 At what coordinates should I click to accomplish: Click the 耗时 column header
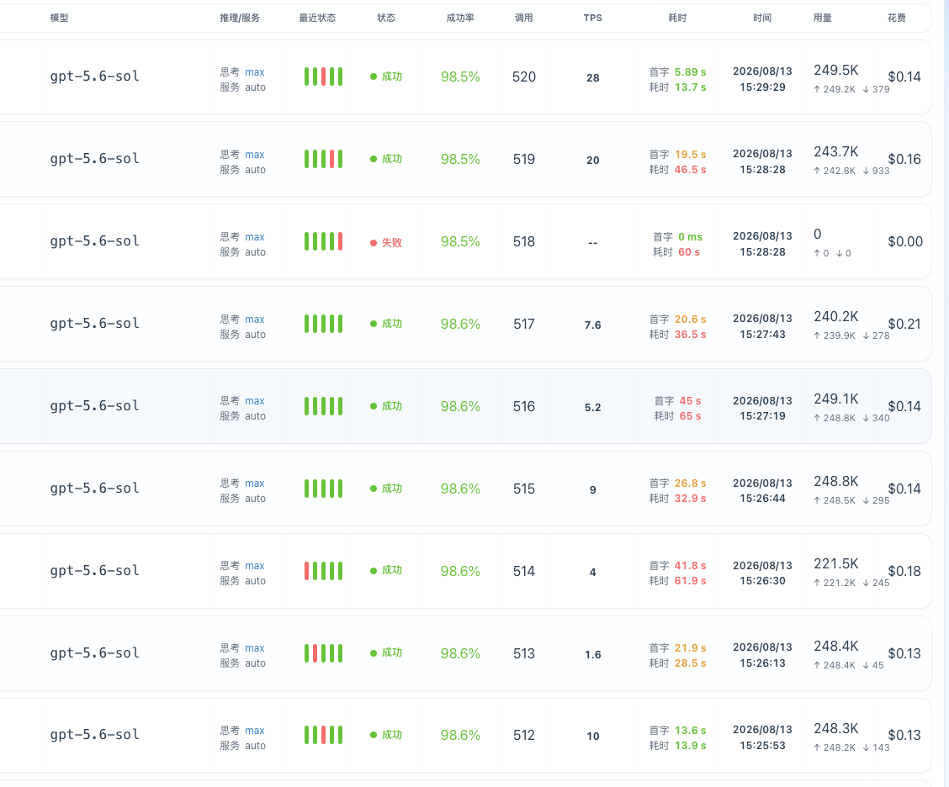pyautogui.click(x=677, y=18)
